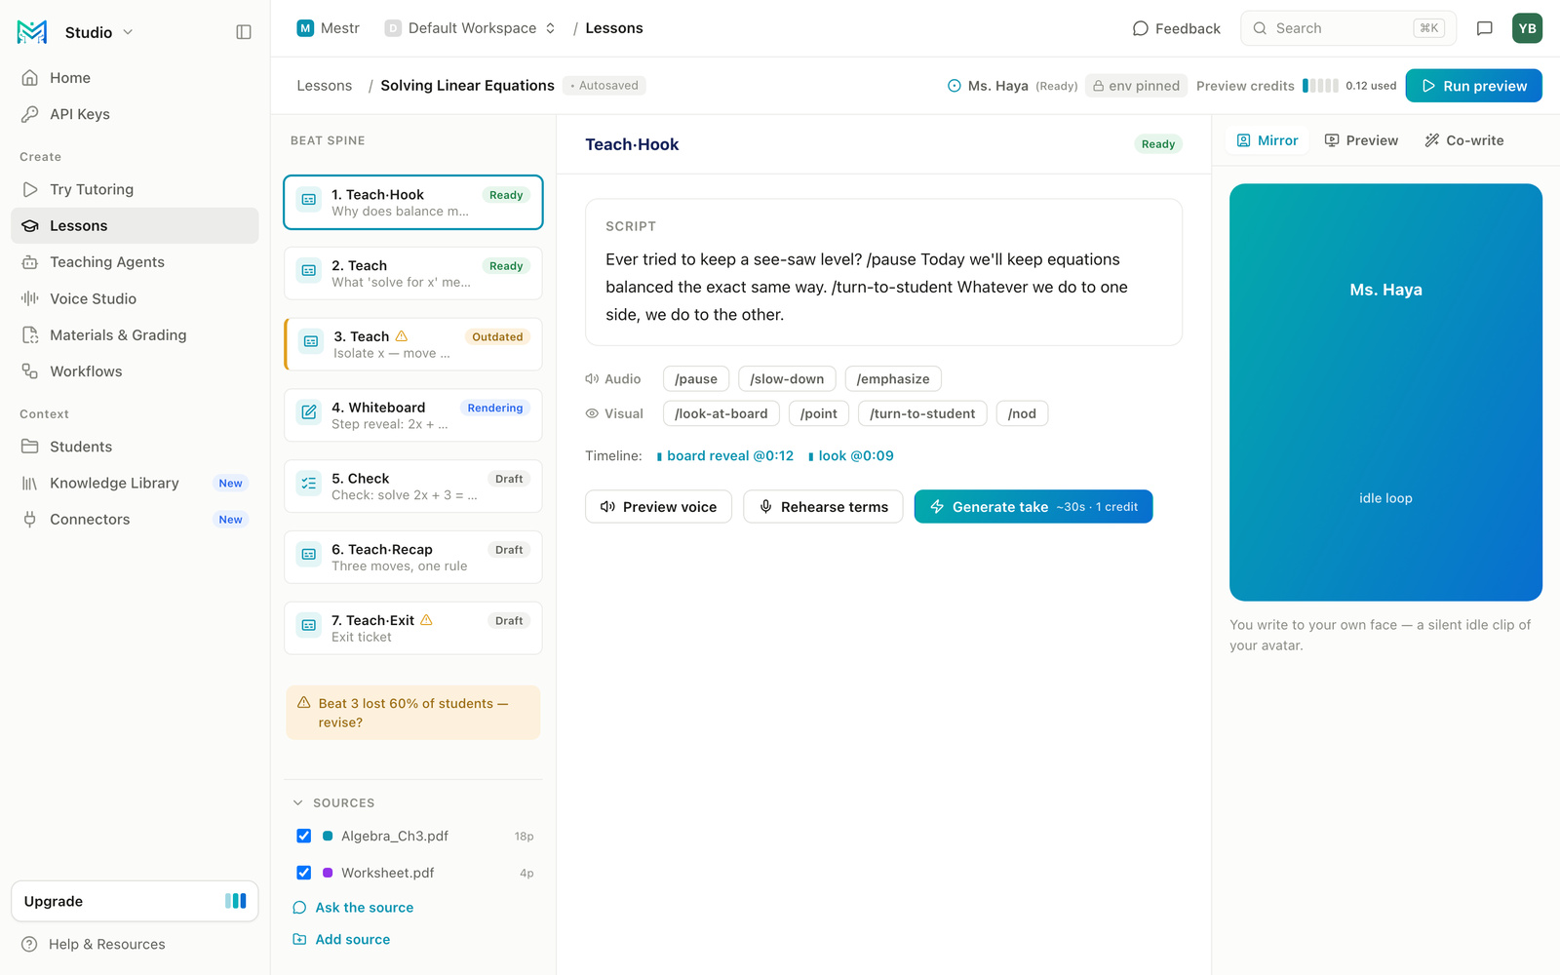The width and height of the screenshot is (1560, 975).
Task: Click the Check beat checklist icon
Action: pyautogui.click(x=309, y=484)
